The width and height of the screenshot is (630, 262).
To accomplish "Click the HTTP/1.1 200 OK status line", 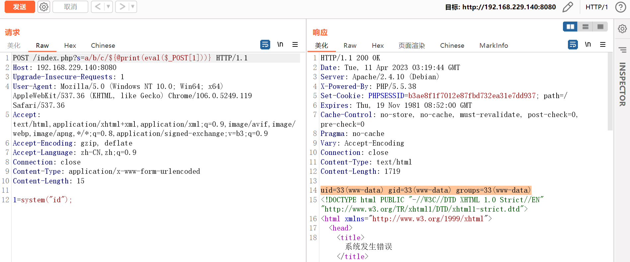I will click(x=350, y=58).
